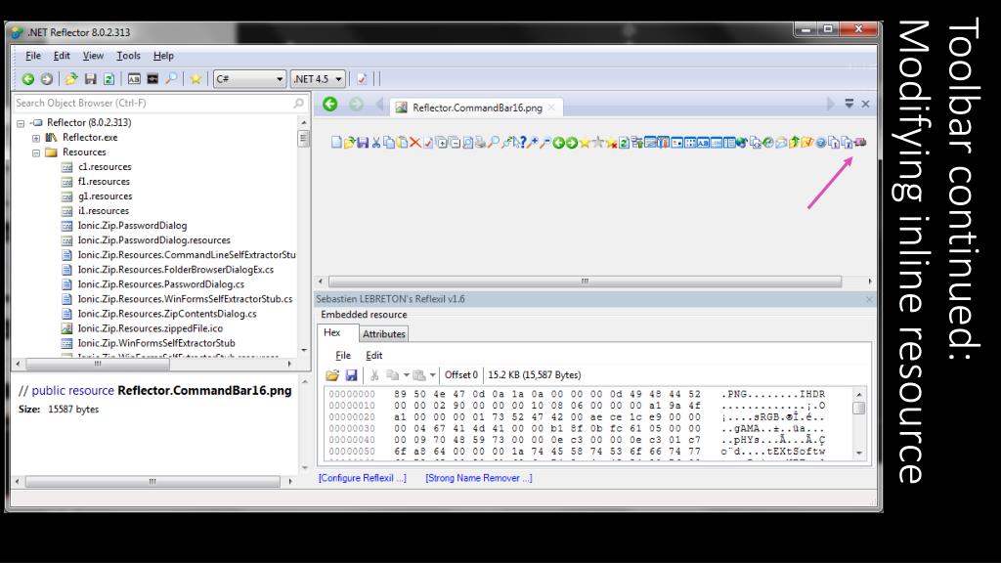Select c1.resources in the tree
The width and height of the screenshot is (1001, 563).
[105, 166]
